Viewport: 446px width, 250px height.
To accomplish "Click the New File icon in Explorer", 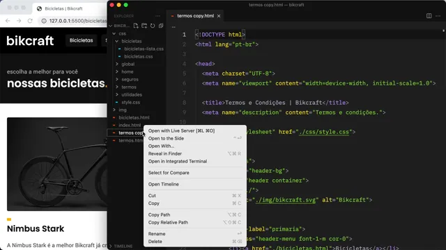I will click(136, 26).
